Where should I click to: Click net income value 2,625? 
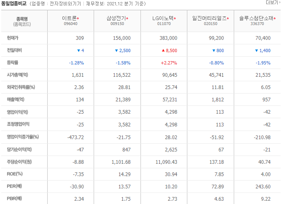pyautogui.click(x=171, y=150)
